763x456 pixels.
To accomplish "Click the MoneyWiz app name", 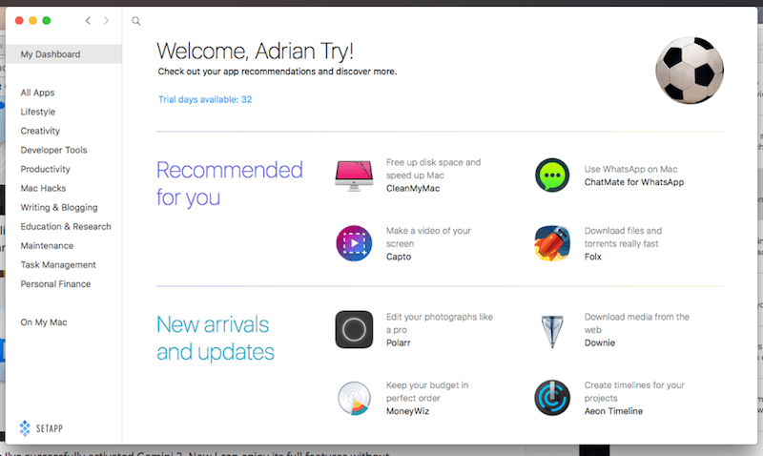I will [x=408, y=411].
